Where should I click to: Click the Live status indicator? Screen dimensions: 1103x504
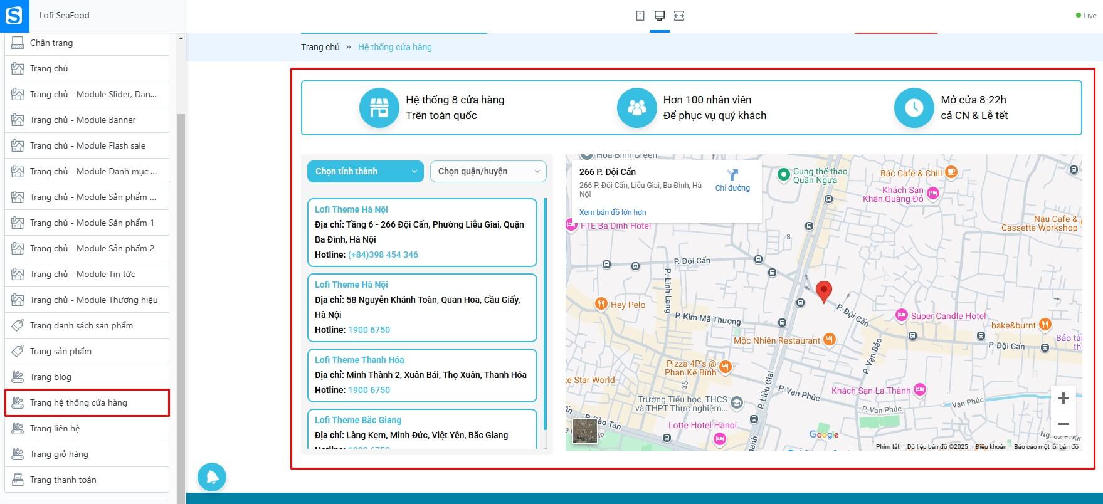[x=1086, y=16]
